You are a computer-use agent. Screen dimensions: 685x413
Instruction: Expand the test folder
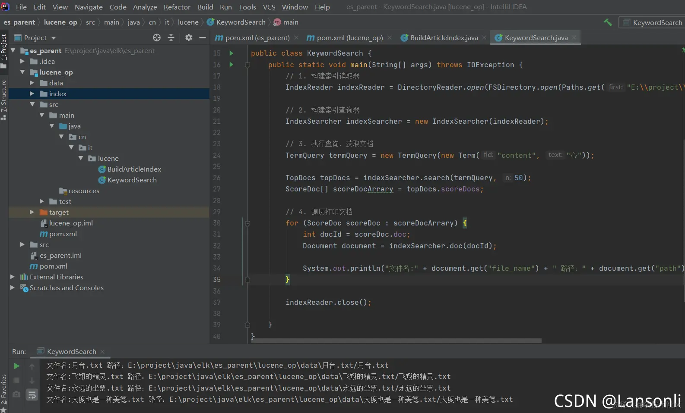click(x=42, y=201)
